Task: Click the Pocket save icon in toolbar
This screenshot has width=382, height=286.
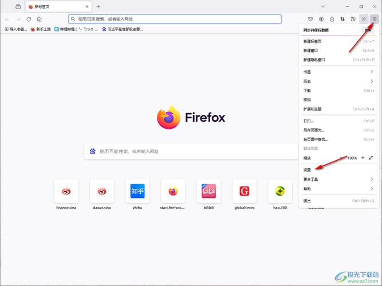Action: [x=310, y=19]
